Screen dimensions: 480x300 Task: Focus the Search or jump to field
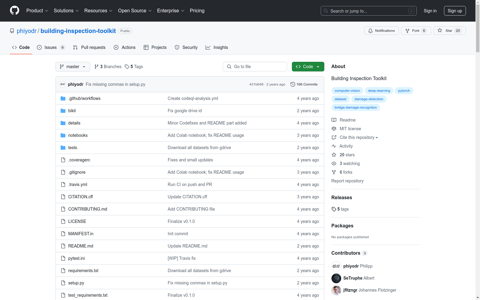coord(369,11)
